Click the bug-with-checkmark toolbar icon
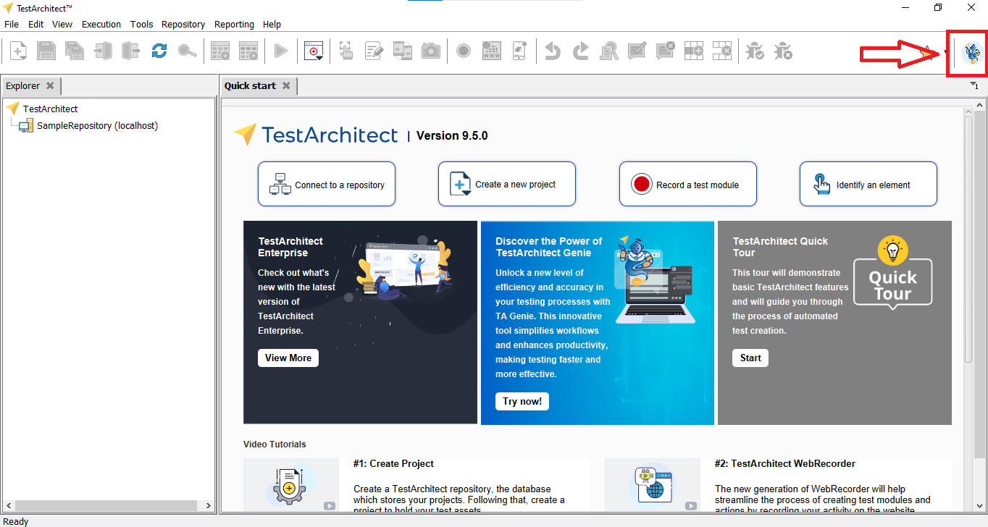Screen dimensions: 988x527 (755, 51)
